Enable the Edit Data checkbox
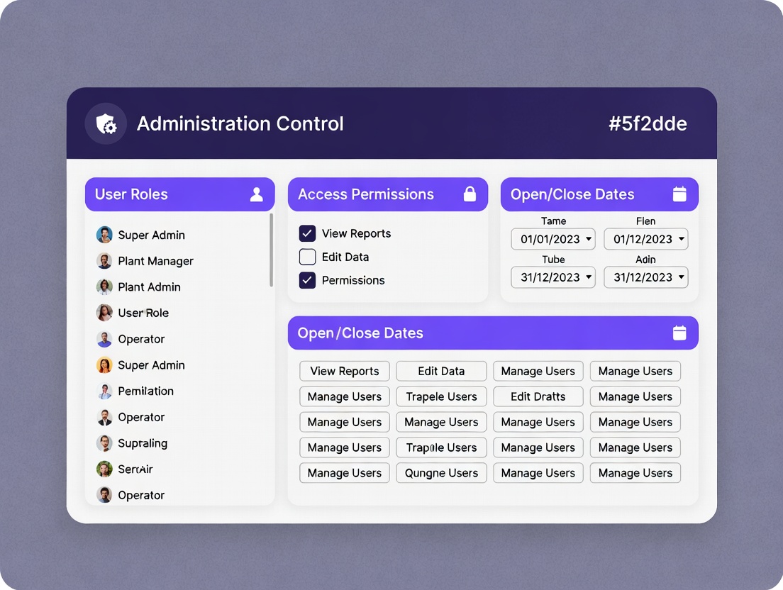The height and width of the screenshot is (590, 783). coord(307,257)
